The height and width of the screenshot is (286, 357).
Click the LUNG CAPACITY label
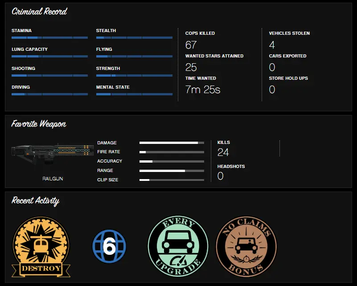[x=29, y=49]
